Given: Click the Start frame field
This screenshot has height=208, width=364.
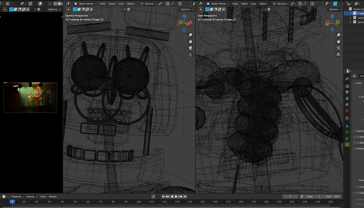Looking at the screenshot, I should tap(313, 196).
